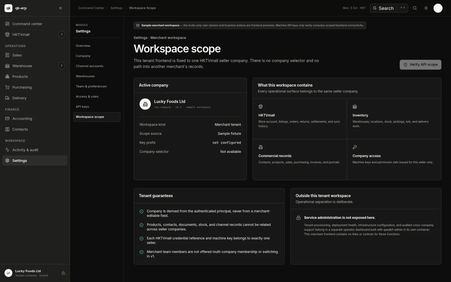Click the Command Center breadcrumb
The height and width of the screenshot is (282, 451).
coord(91,8)
